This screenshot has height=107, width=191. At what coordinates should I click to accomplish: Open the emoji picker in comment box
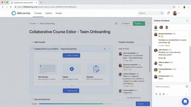point(187,86)
